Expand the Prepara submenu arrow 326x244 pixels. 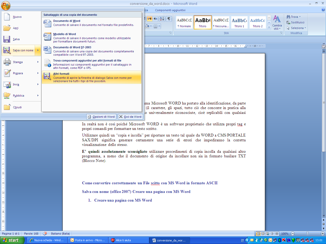coord(38,73)
